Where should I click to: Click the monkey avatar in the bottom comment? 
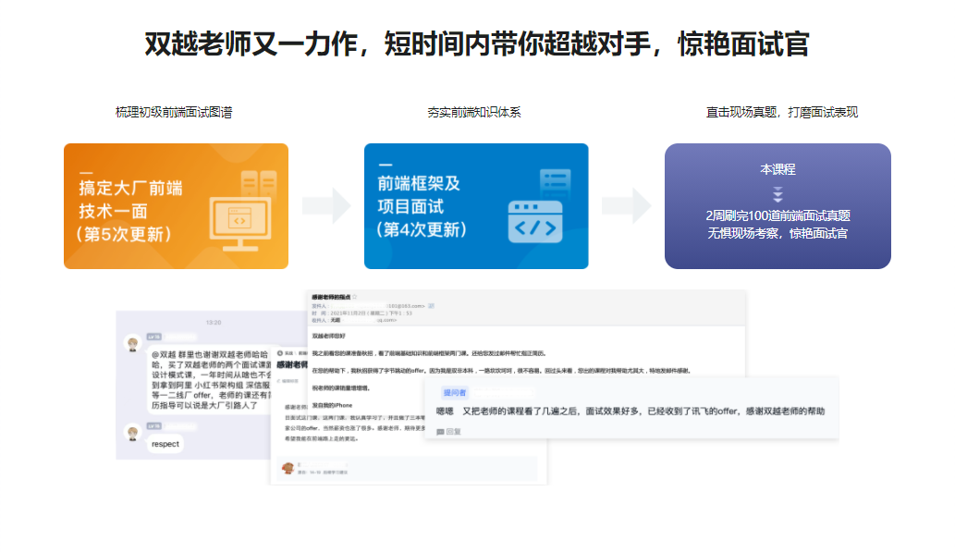288,467
